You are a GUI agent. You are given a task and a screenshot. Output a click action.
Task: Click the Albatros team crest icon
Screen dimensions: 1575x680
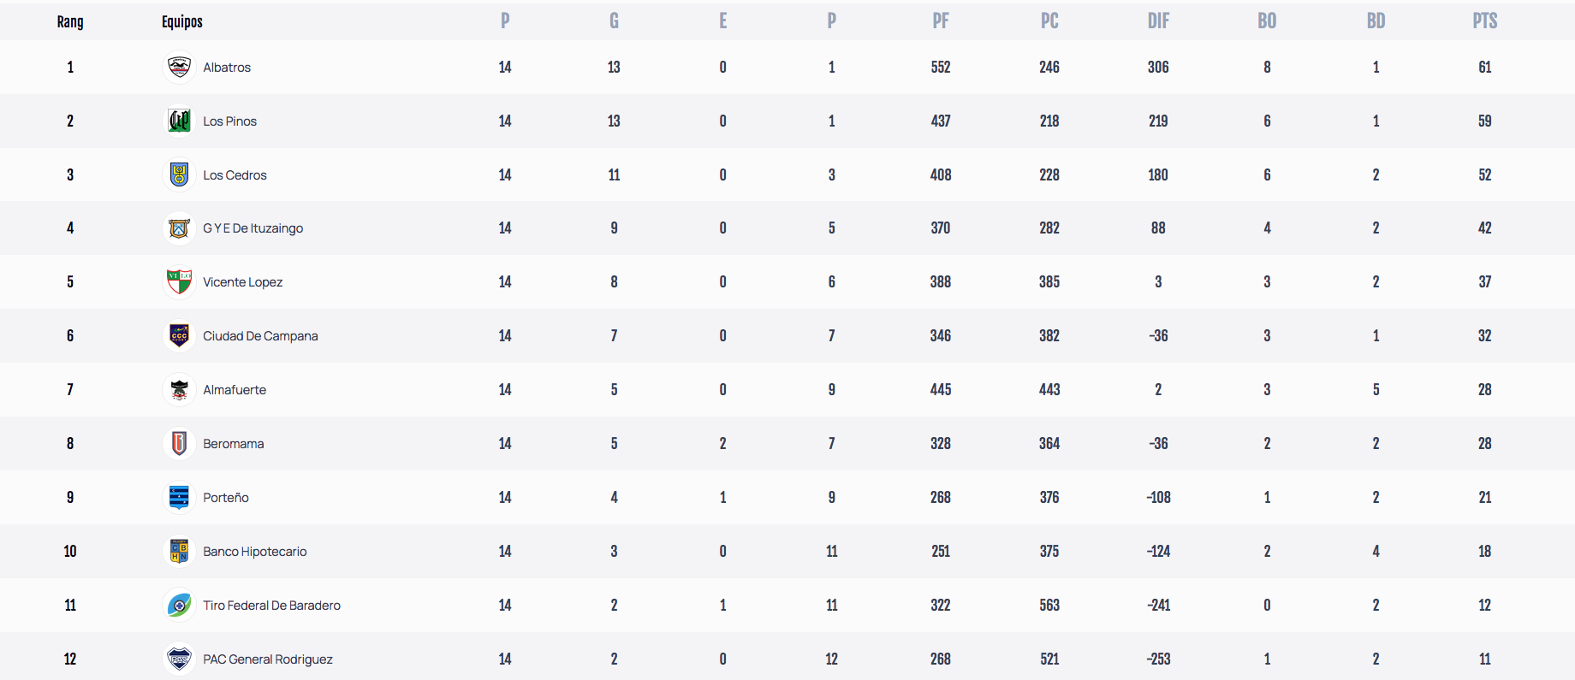179,67
